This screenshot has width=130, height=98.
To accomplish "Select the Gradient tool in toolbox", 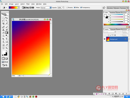I will pos(7,33).
